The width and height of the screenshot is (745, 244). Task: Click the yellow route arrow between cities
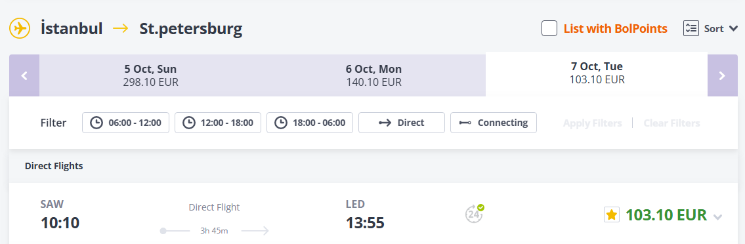coord(121,28)
